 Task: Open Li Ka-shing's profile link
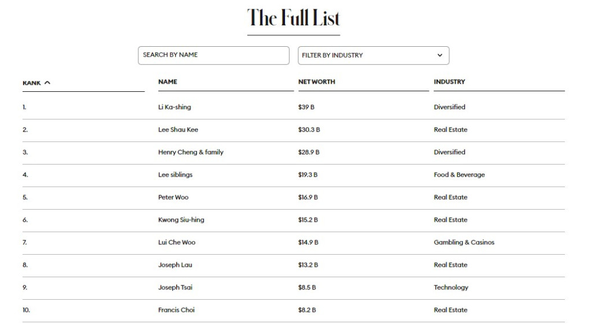tap(175, 107)
